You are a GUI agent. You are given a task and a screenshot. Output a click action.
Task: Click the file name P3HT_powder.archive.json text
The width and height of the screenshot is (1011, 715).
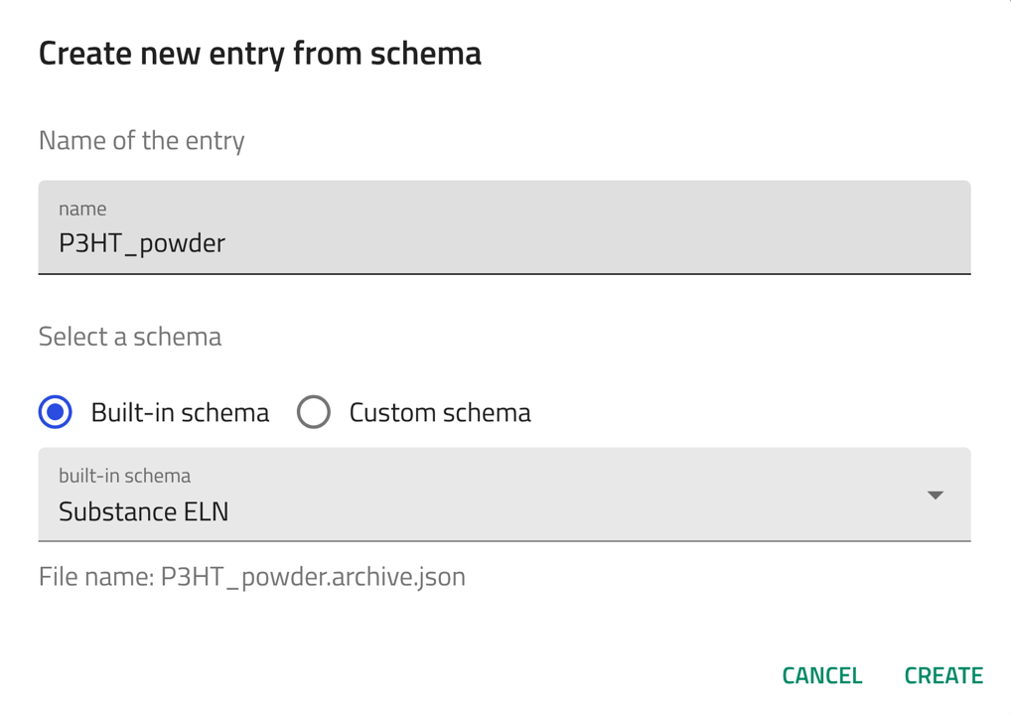point(252,577)
